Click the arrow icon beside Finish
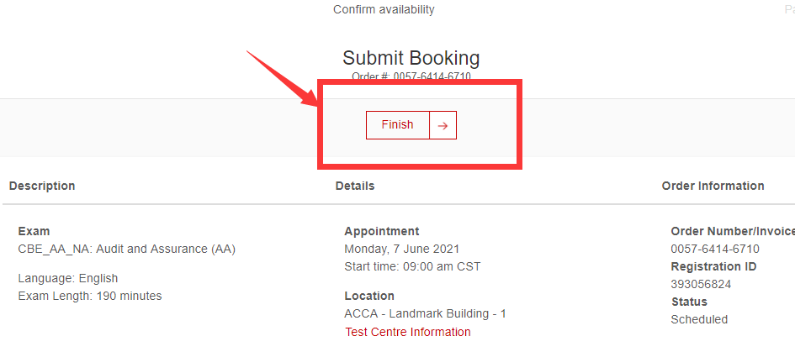Screen dimensions: 795x352 pyautogui.click(x=443, y=125)
